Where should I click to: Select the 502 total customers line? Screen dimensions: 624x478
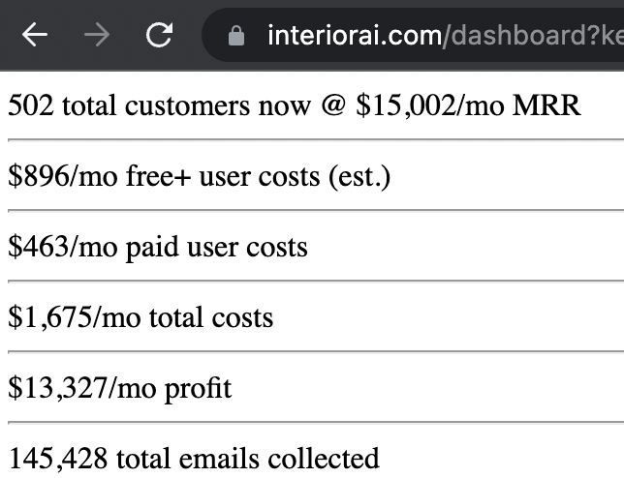(295, 105)
